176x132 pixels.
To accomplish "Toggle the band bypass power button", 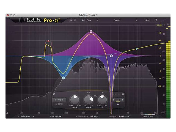I will 54,94.
